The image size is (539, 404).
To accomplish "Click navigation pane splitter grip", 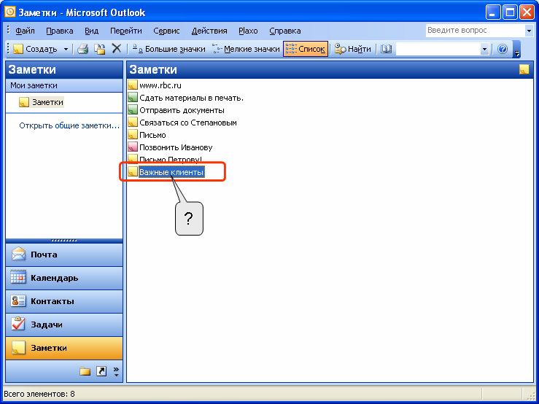I will tap(64, 241).
